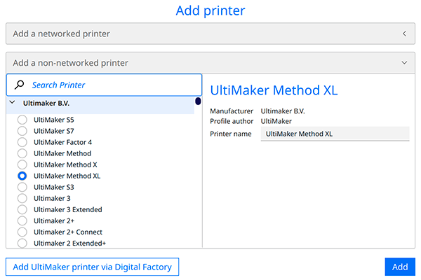Click the printer list scrollbar handle
Screen dimensions: 421x280
pyautogui.click(x=198, y=101)
